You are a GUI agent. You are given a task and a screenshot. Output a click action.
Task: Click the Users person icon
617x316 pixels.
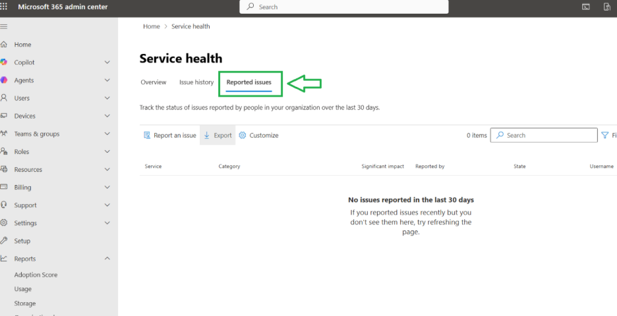click(x=3, y=98)
